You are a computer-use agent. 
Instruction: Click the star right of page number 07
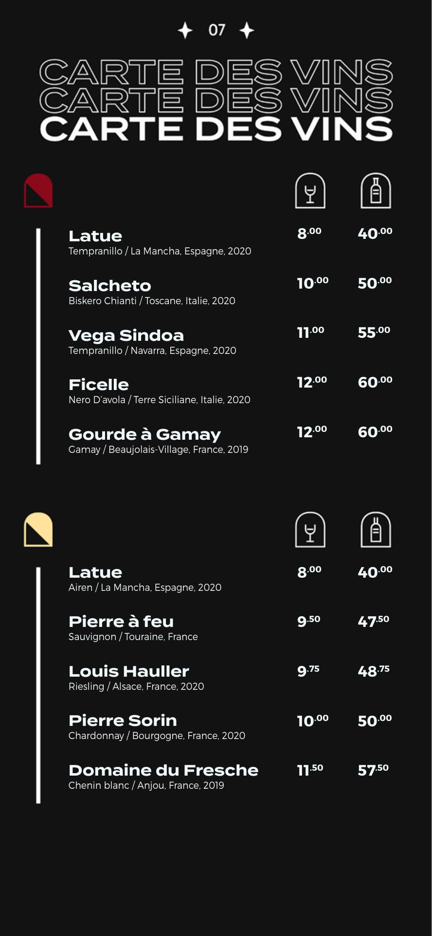click(247, 30)
